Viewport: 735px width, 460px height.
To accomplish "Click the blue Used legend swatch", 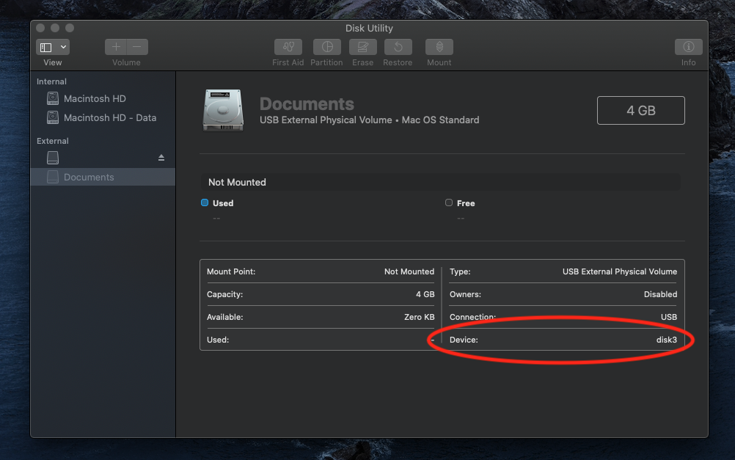I will click(x=205, y=202).
